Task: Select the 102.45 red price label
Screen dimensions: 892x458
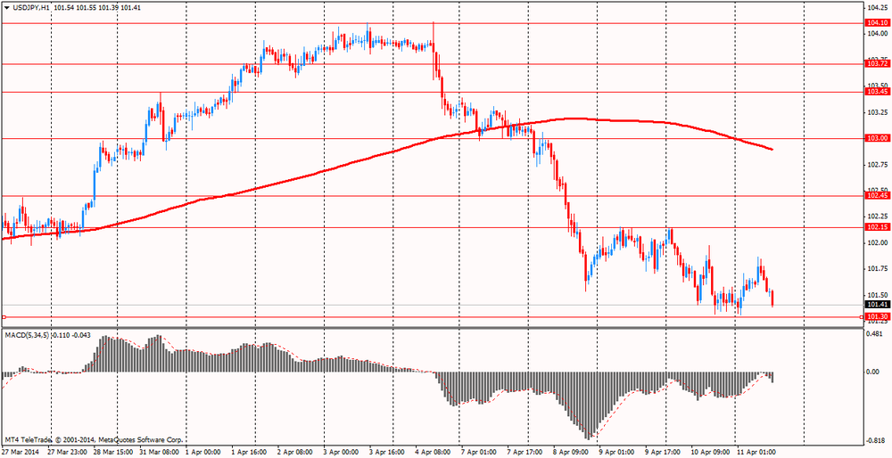Action: click(877, 195)
